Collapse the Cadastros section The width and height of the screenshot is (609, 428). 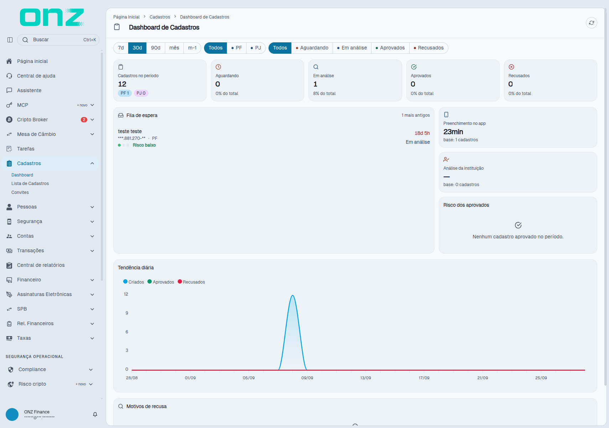pyautogui.click(x=50, y=163)
